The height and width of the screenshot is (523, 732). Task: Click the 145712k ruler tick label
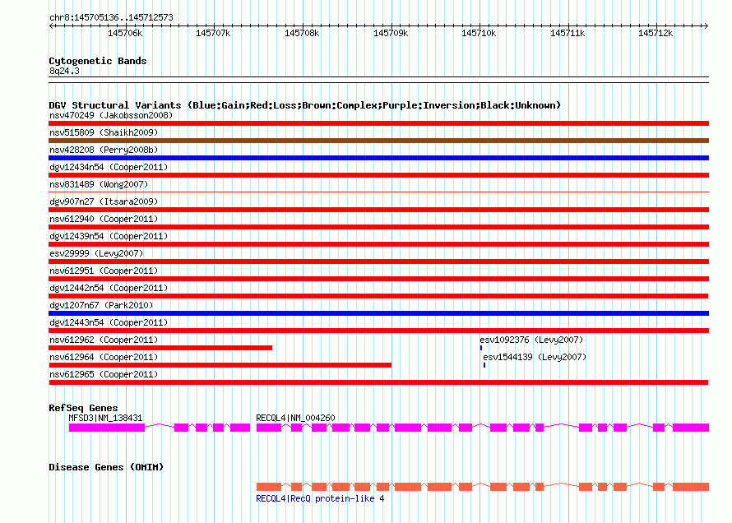coord(656,33)
